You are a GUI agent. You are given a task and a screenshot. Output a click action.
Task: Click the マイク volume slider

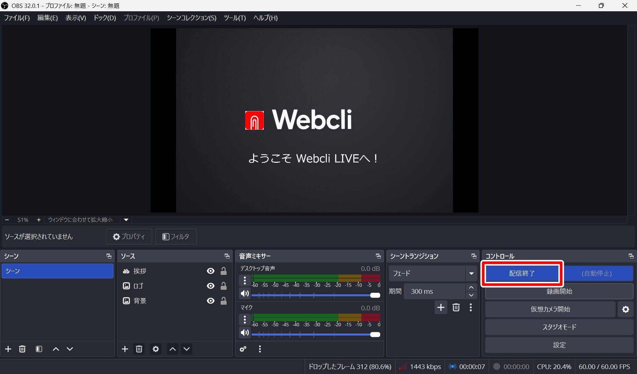pyautogui.click(x=315, y=335)
